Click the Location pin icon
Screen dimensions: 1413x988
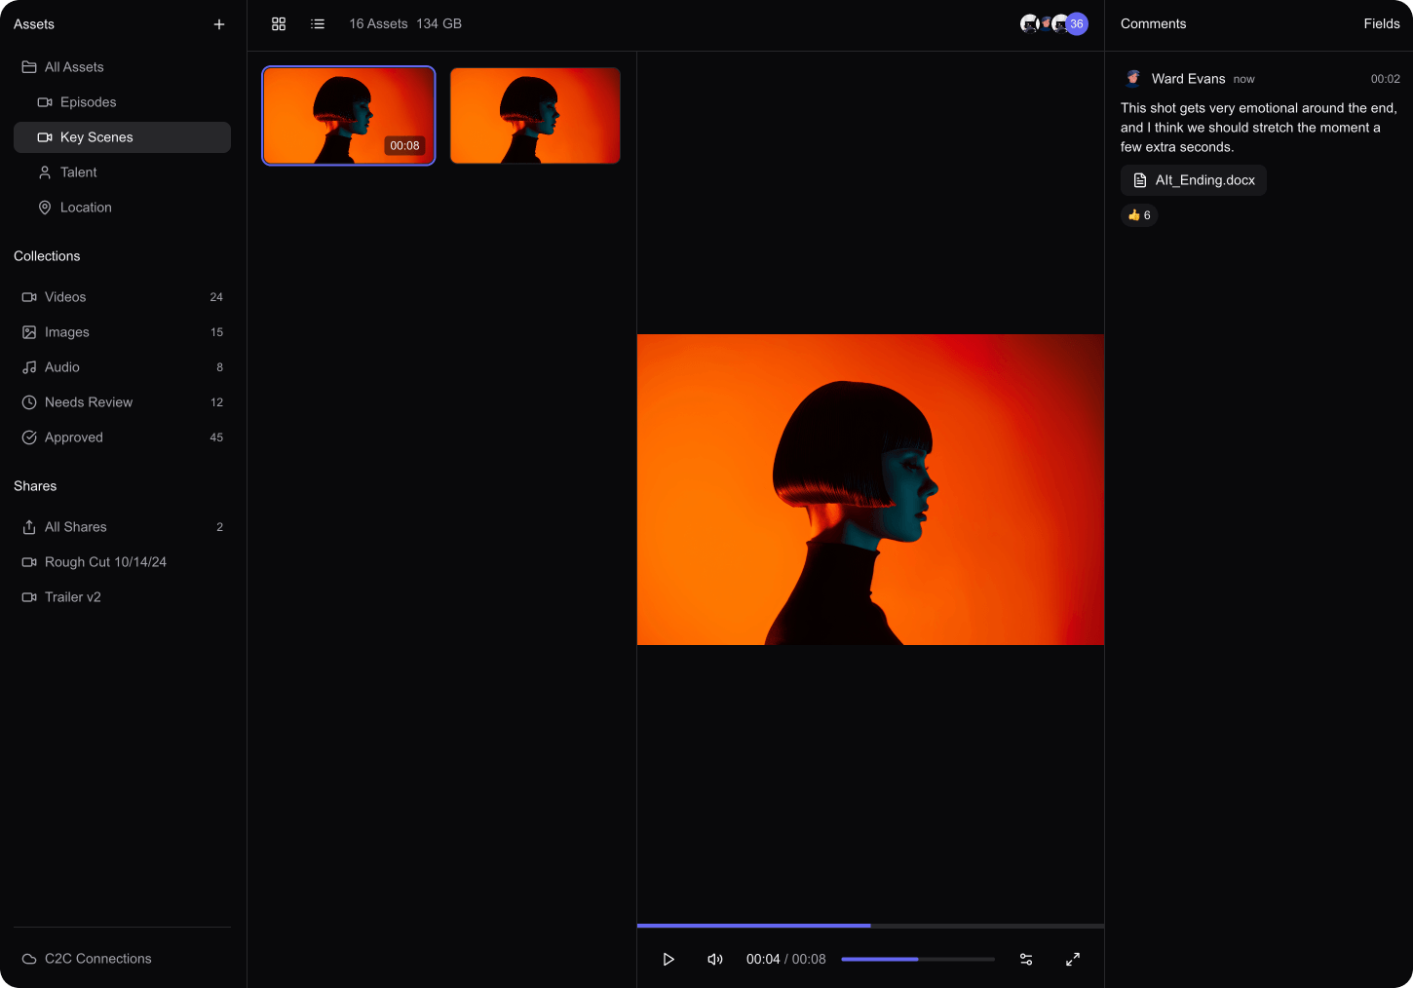[45, 208]
